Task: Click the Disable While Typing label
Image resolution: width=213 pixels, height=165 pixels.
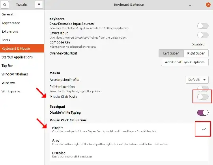Action: (x=65, y=112)
